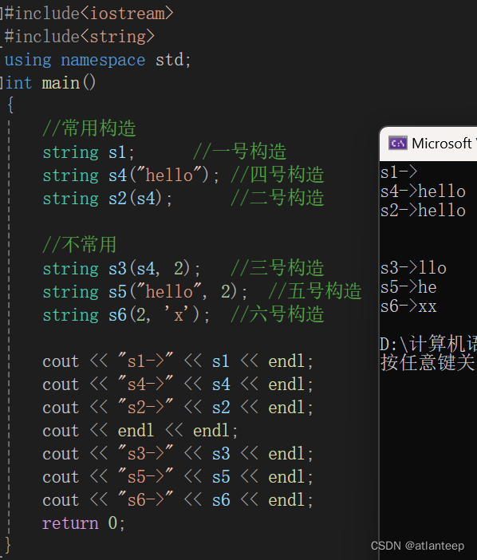This screenshot has width=477, height=560.
Task: Click the comment '//不常用'
Action: tap(80, 245)
